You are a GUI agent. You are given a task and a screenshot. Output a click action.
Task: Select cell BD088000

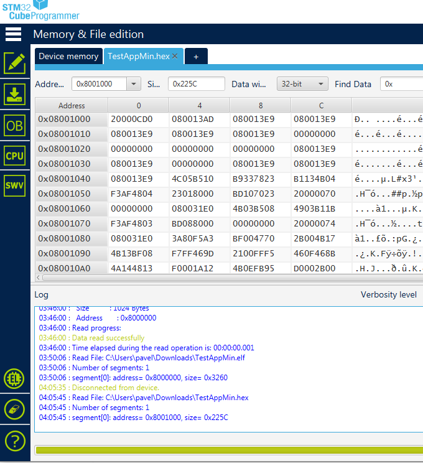tap(200, 223)
